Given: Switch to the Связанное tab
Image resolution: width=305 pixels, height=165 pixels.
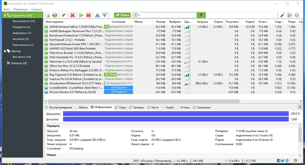Looking at the screenshot, I should (201, 107).
